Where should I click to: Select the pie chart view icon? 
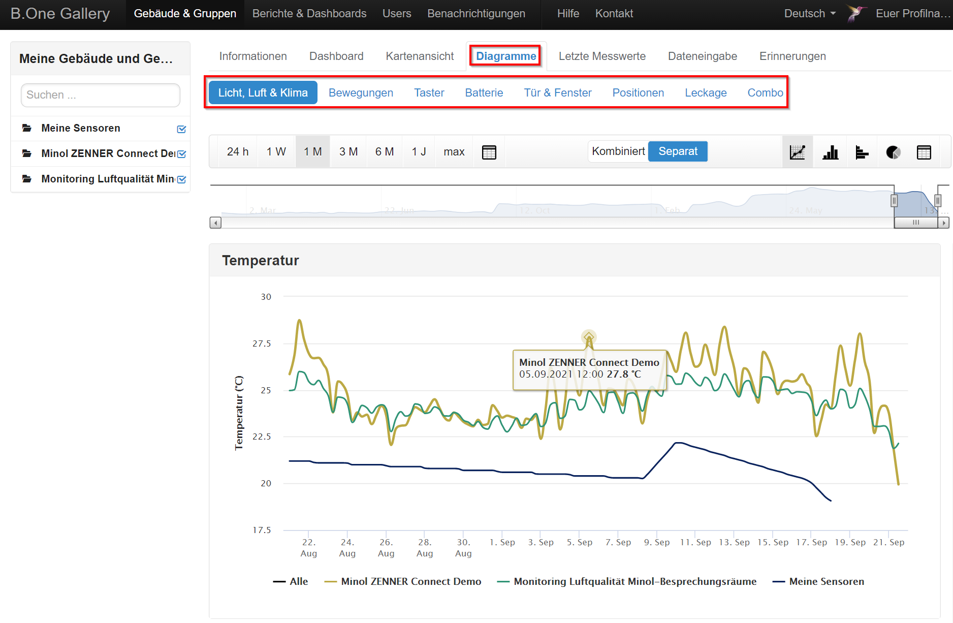[893, 152]
